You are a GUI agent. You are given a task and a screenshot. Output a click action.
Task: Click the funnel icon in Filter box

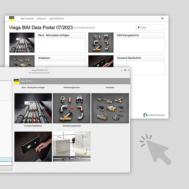139,28
